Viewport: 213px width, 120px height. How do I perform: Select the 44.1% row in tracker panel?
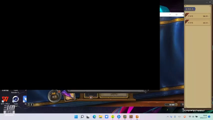tap(198, 23)
